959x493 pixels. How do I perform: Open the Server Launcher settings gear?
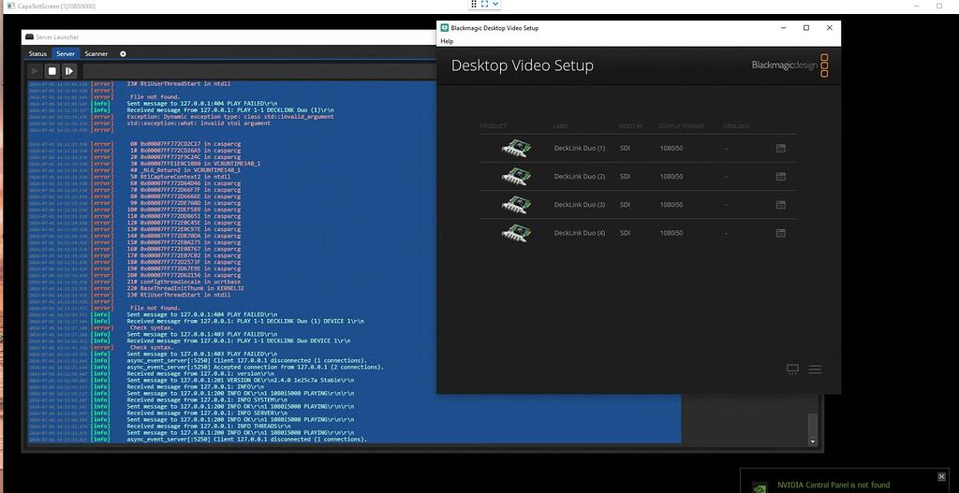pos(123,54)
